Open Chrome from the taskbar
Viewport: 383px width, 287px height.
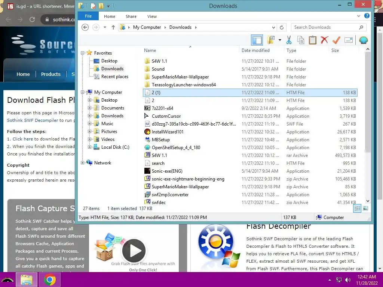tap(50, 280)
